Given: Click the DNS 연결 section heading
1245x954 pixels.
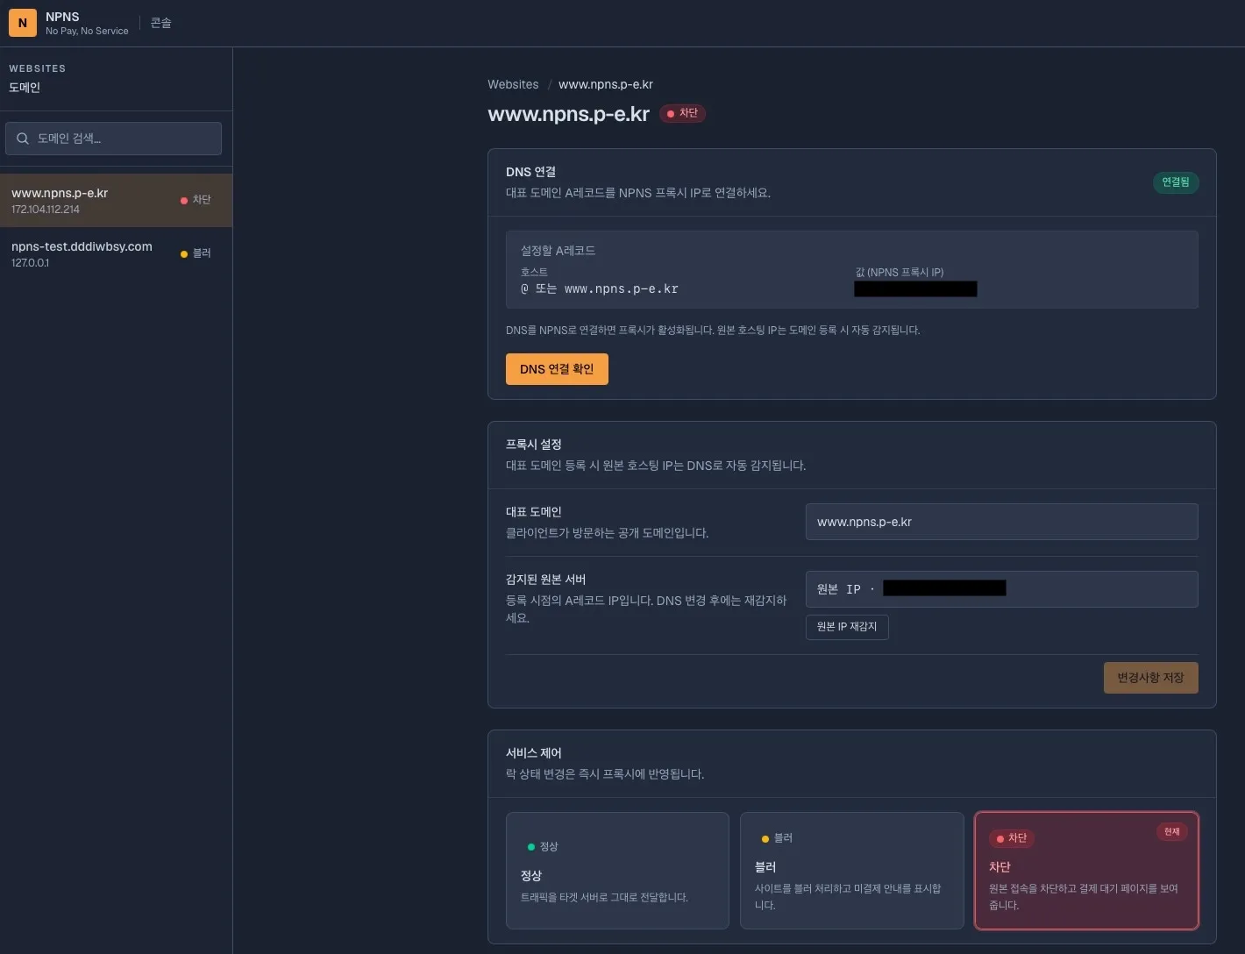Looking at the screenshot, I should point(530,172).
